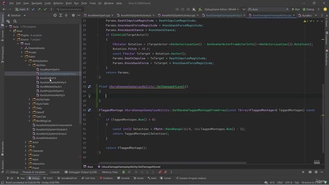
Task: Switch to Debugger Output (LLDB) tab
Action: (x=81, y=172)
